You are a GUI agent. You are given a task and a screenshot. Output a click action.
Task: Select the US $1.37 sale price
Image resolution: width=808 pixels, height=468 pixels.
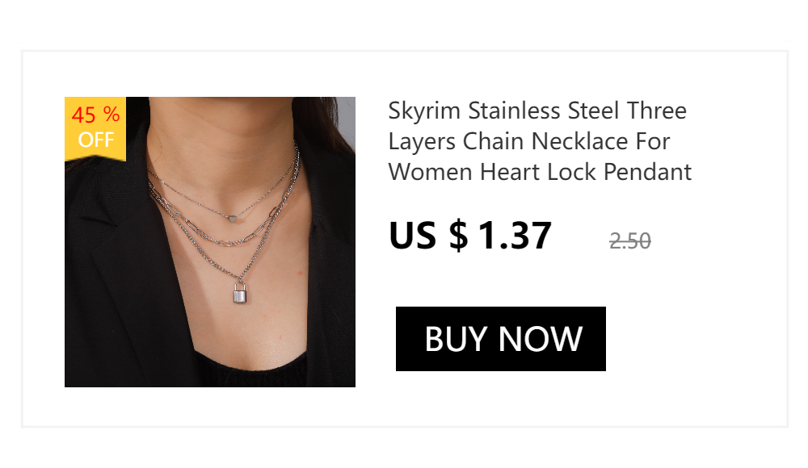[x=470, y=236]
